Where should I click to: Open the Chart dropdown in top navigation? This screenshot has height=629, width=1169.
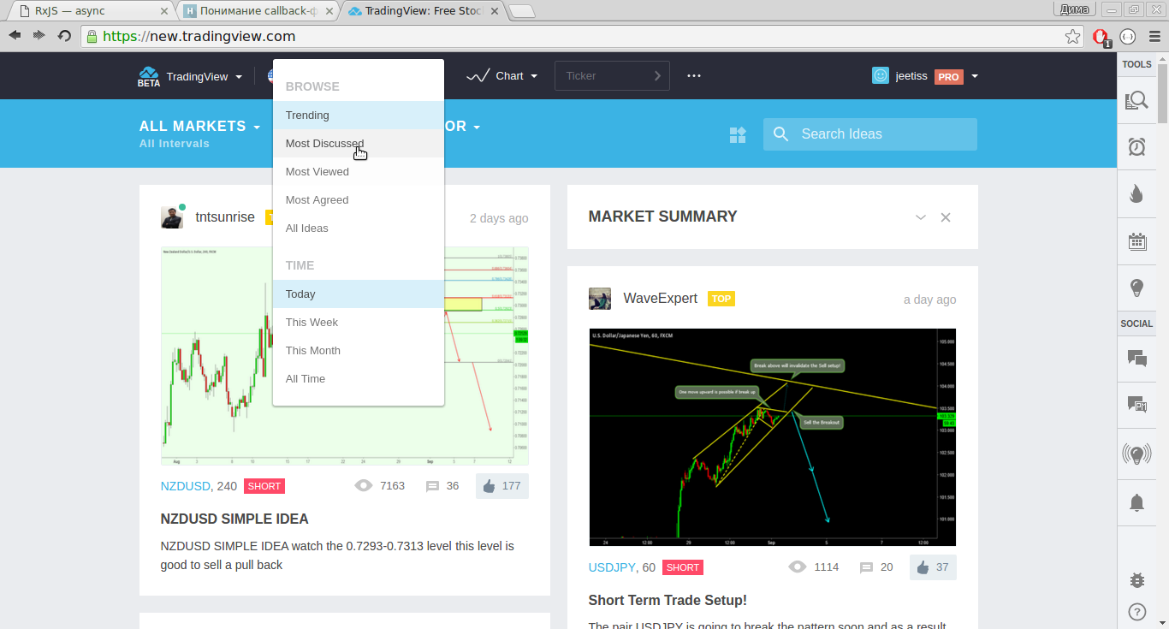click(502, 76)
